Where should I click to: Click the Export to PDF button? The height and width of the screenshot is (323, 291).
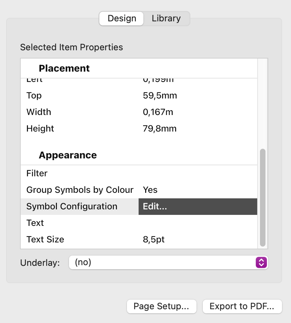click(x=242, y=306)
